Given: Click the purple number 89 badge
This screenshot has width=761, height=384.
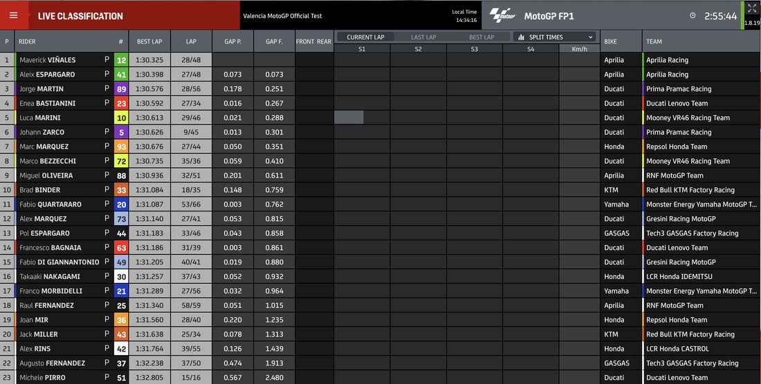Looking at the screenshot, I should 121,89.
